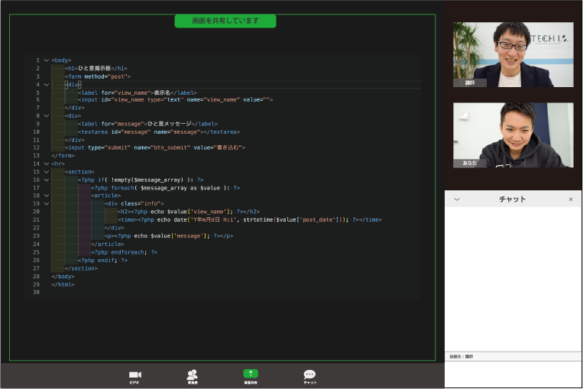Collapse the second <div> block at line 8
This screenshot has height=389, width=583.
[x=46, y=116]
